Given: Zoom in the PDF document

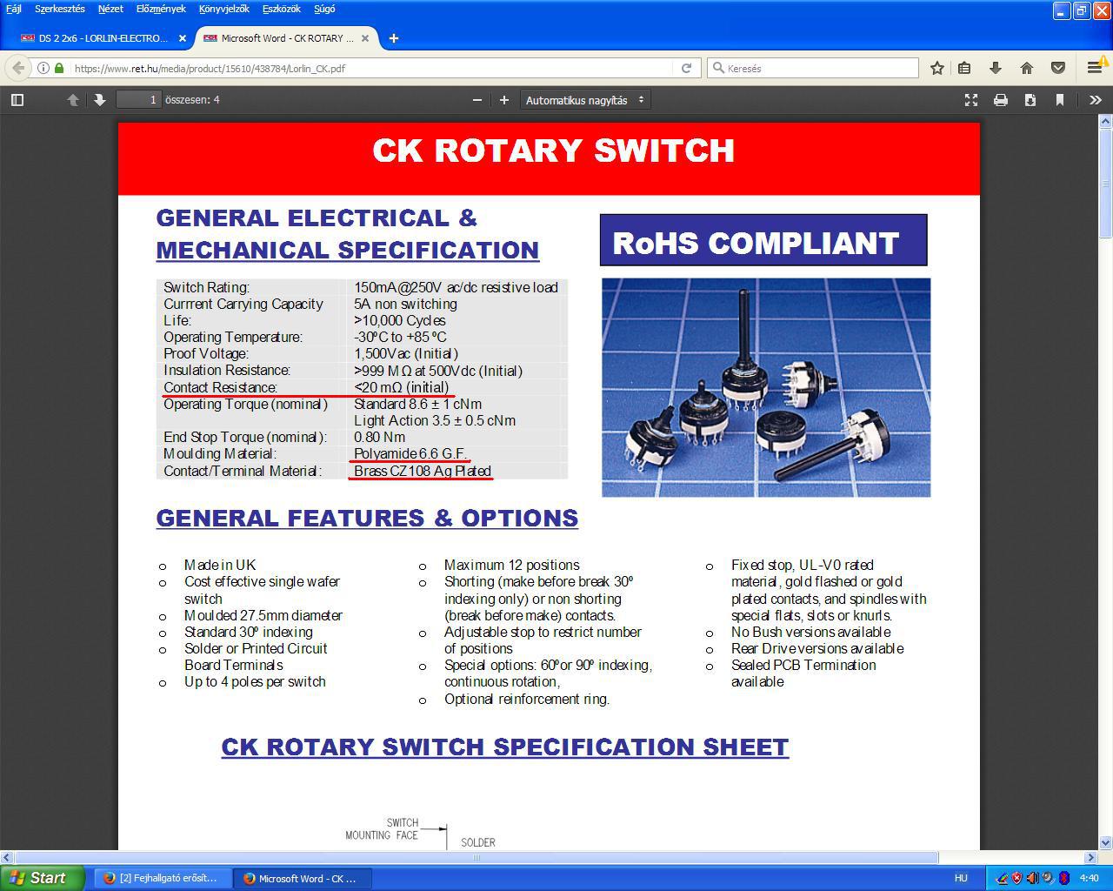Looking at the screenshot, I should [x=503, y=100].
